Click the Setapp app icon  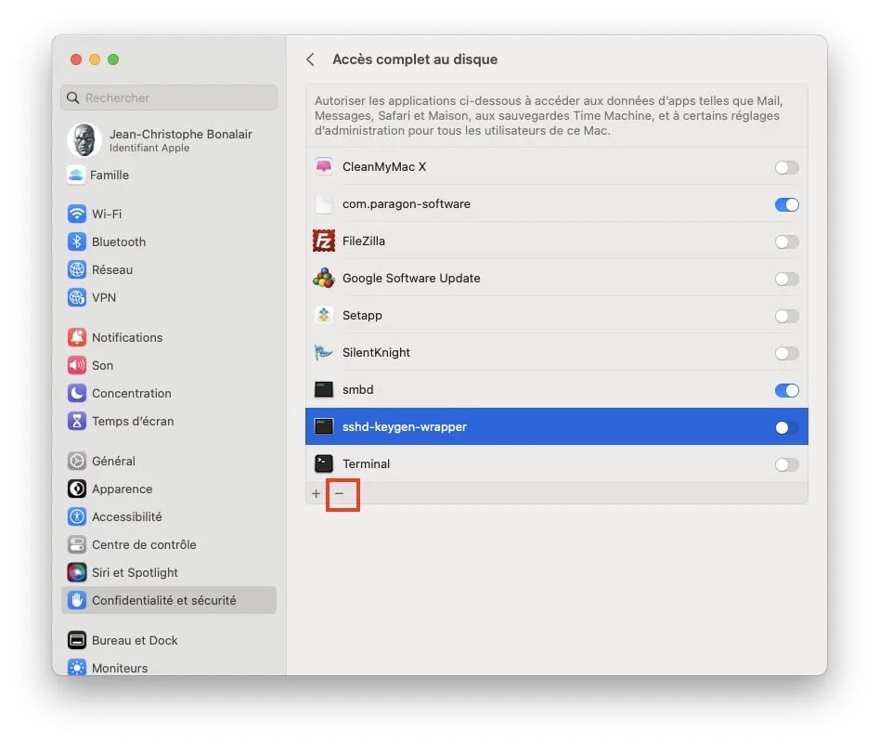point(324,316)
